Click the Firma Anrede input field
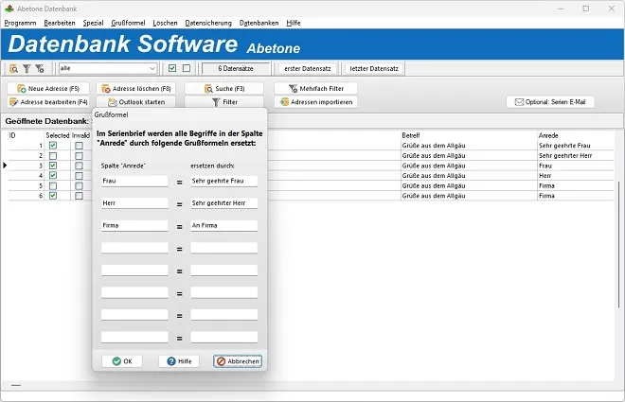This screenshot has width=625, height=402. (x=134, y=226)
